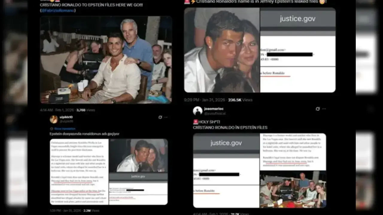
Task: Open the article excerpt image in joaomarioc's tweet
Action: 293,152
